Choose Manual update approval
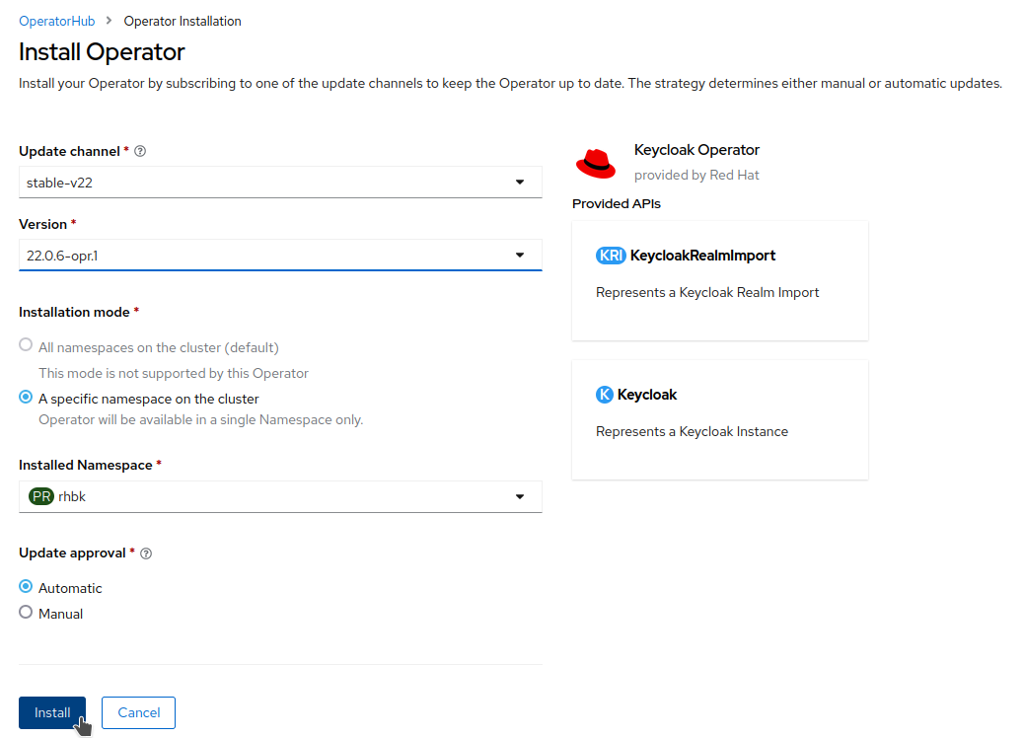This screenshot has height=738, width=1025. [x=27, y=613]
